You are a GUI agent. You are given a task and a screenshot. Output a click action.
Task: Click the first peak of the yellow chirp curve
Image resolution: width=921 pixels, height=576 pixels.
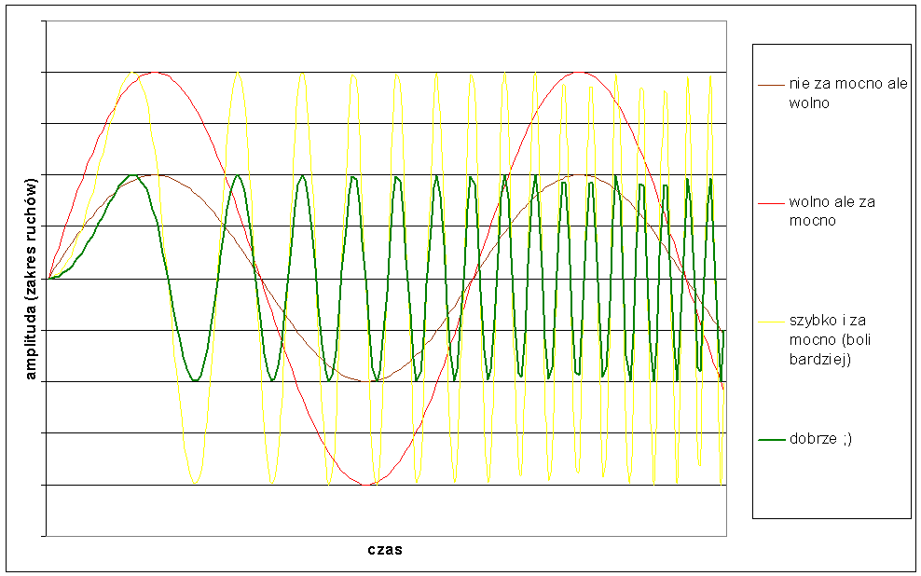(x=133, y=72)
